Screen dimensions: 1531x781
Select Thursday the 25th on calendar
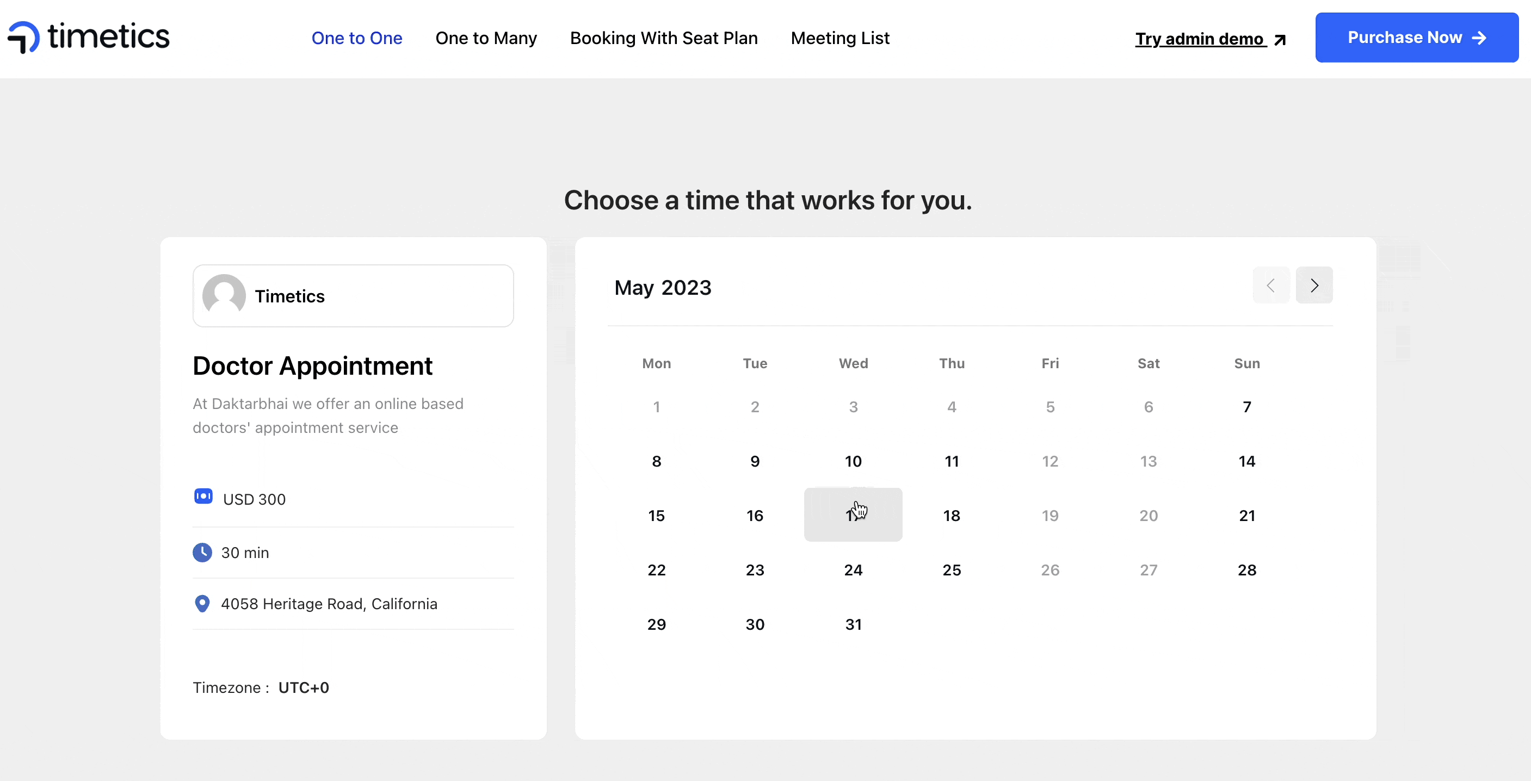pyautogui.click(x=951, y=570)
